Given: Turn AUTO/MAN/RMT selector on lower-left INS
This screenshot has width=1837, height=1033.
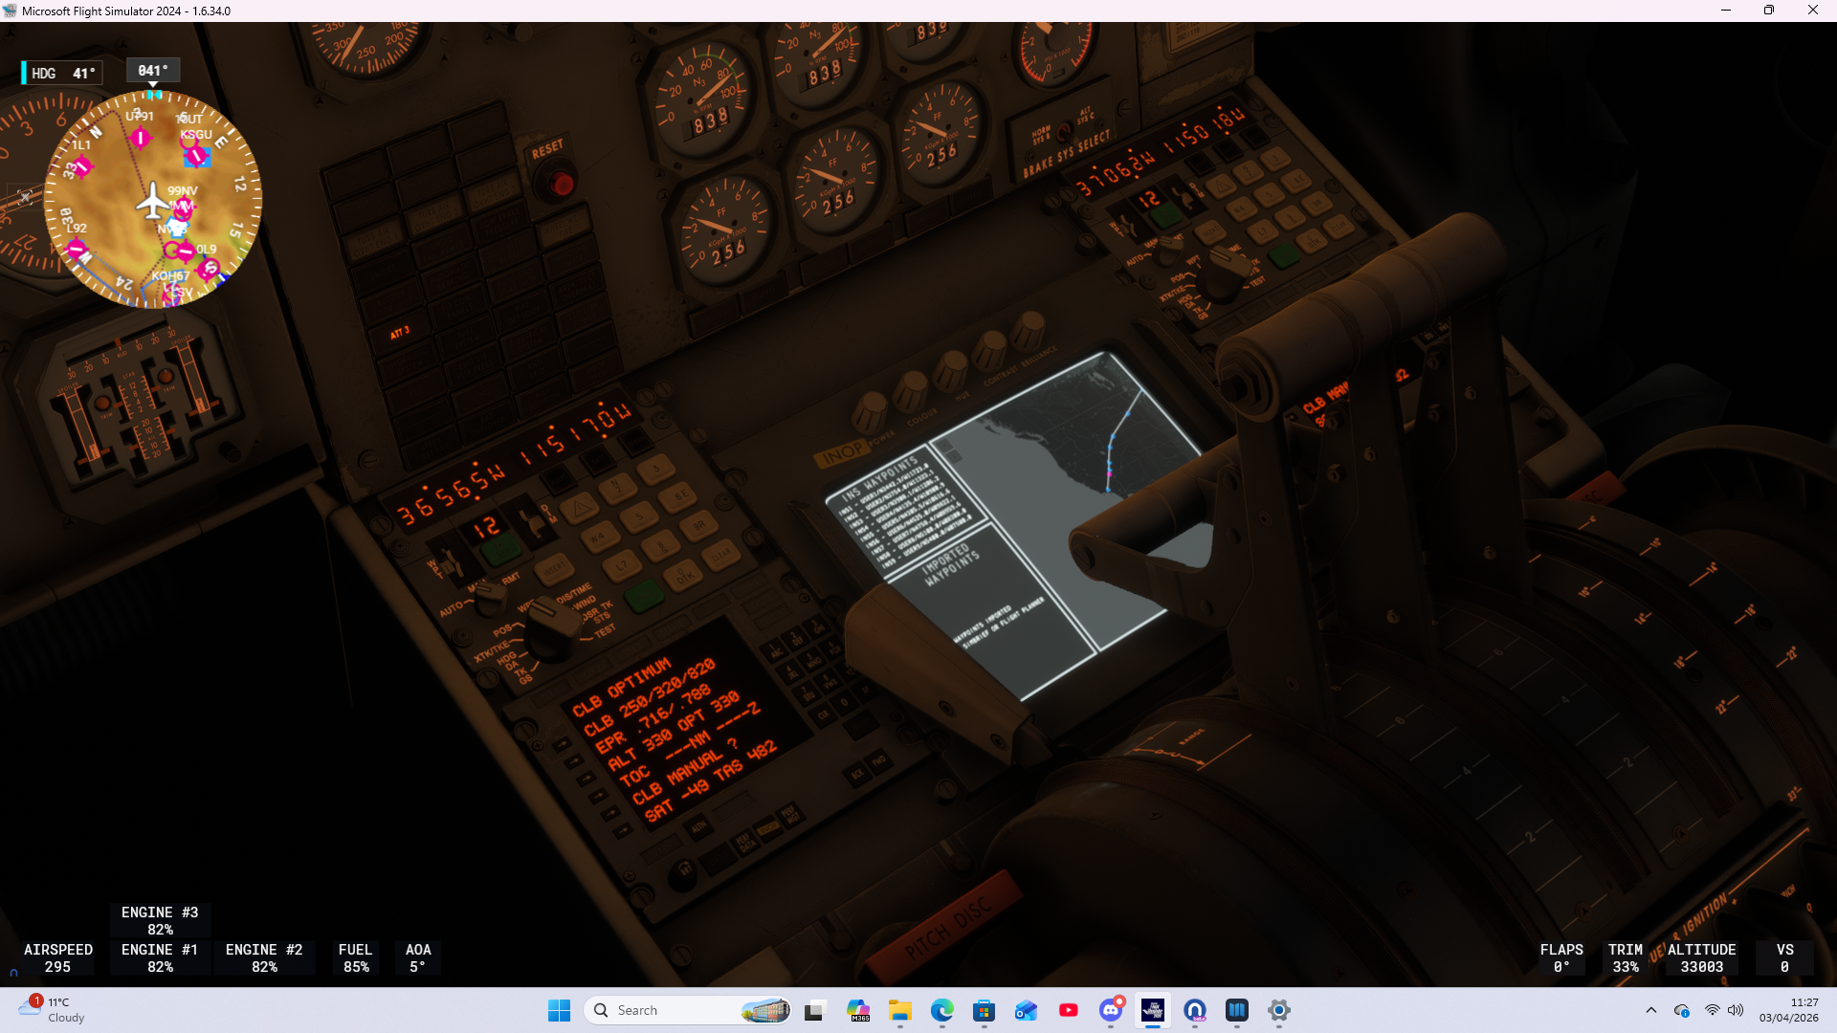Looking at the screenshot, I should 489,598.
